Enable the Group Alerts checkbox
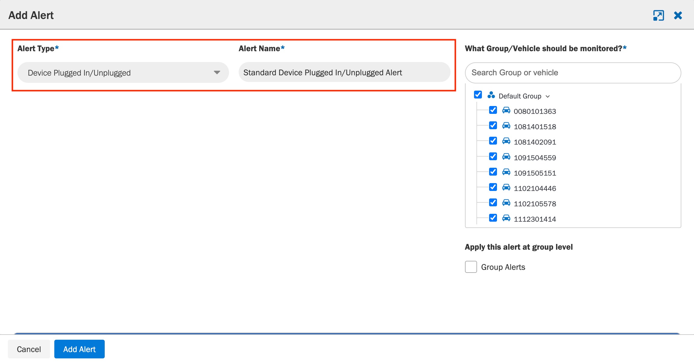Screen dimensions: 694x362 click(x=471, y=267)
